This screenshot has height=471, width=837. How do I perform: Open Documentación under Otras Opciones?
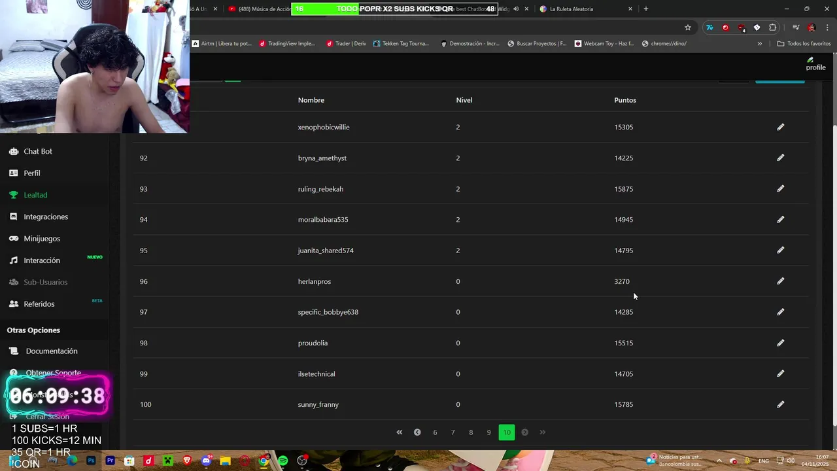(x=52, y=351)
